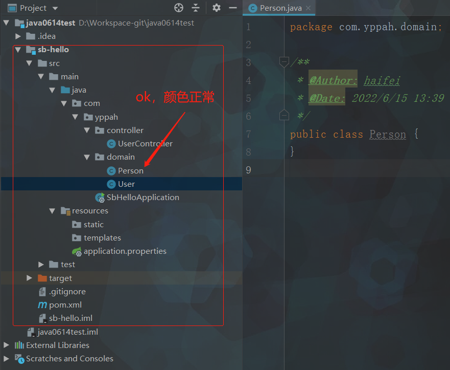Click the External Libraries icon
Screen dimensions: 450x370
[19, 345]
